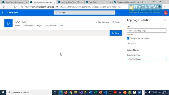Viewport: 169px width, 95px height.
Task: Click the Demo2 site logo tile
Action: click(x=8, y=23)
